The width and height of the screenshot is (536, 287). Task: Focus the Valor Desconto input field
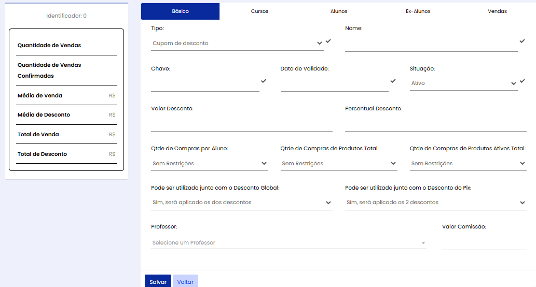click(241, 125)
